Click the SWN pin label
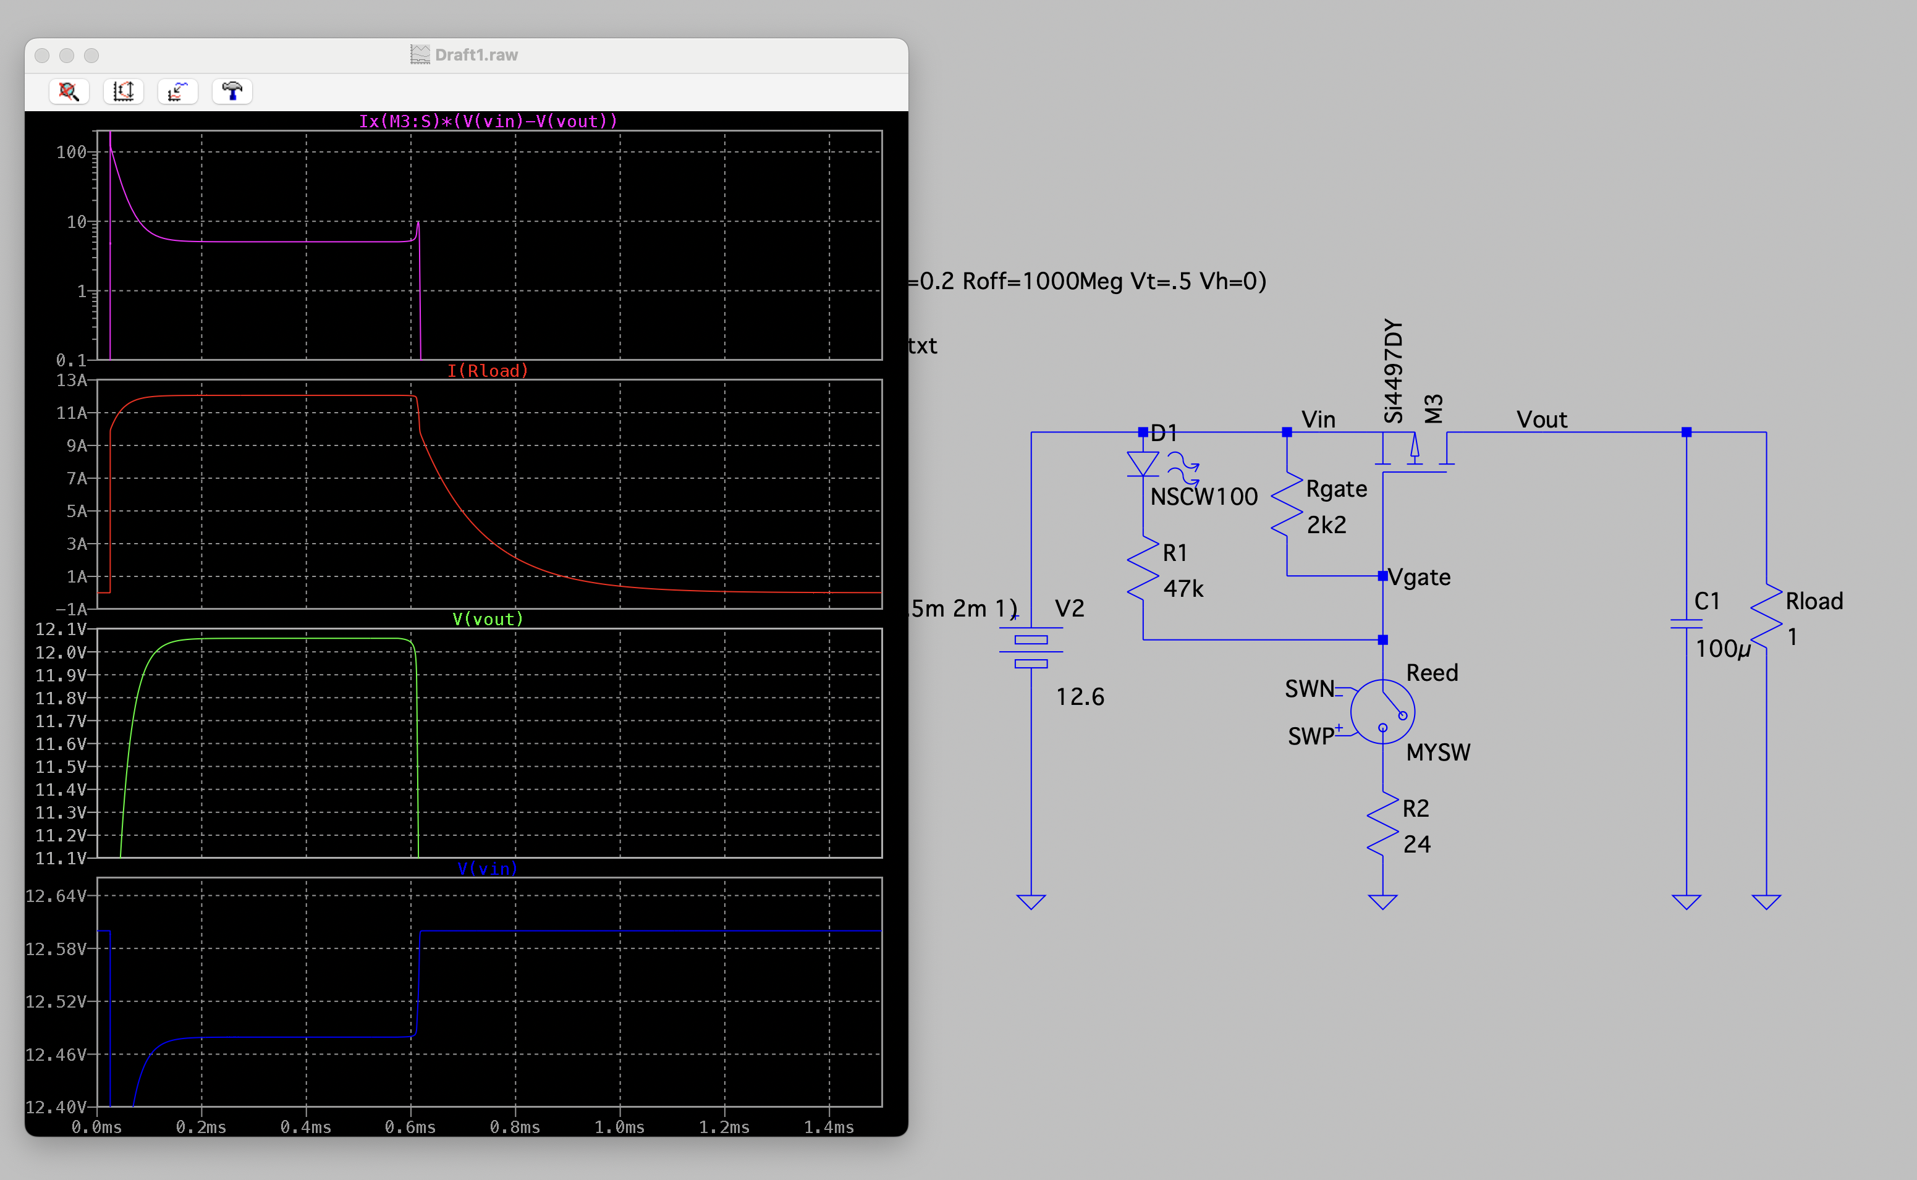1917x1180 pixels. 1310,688
